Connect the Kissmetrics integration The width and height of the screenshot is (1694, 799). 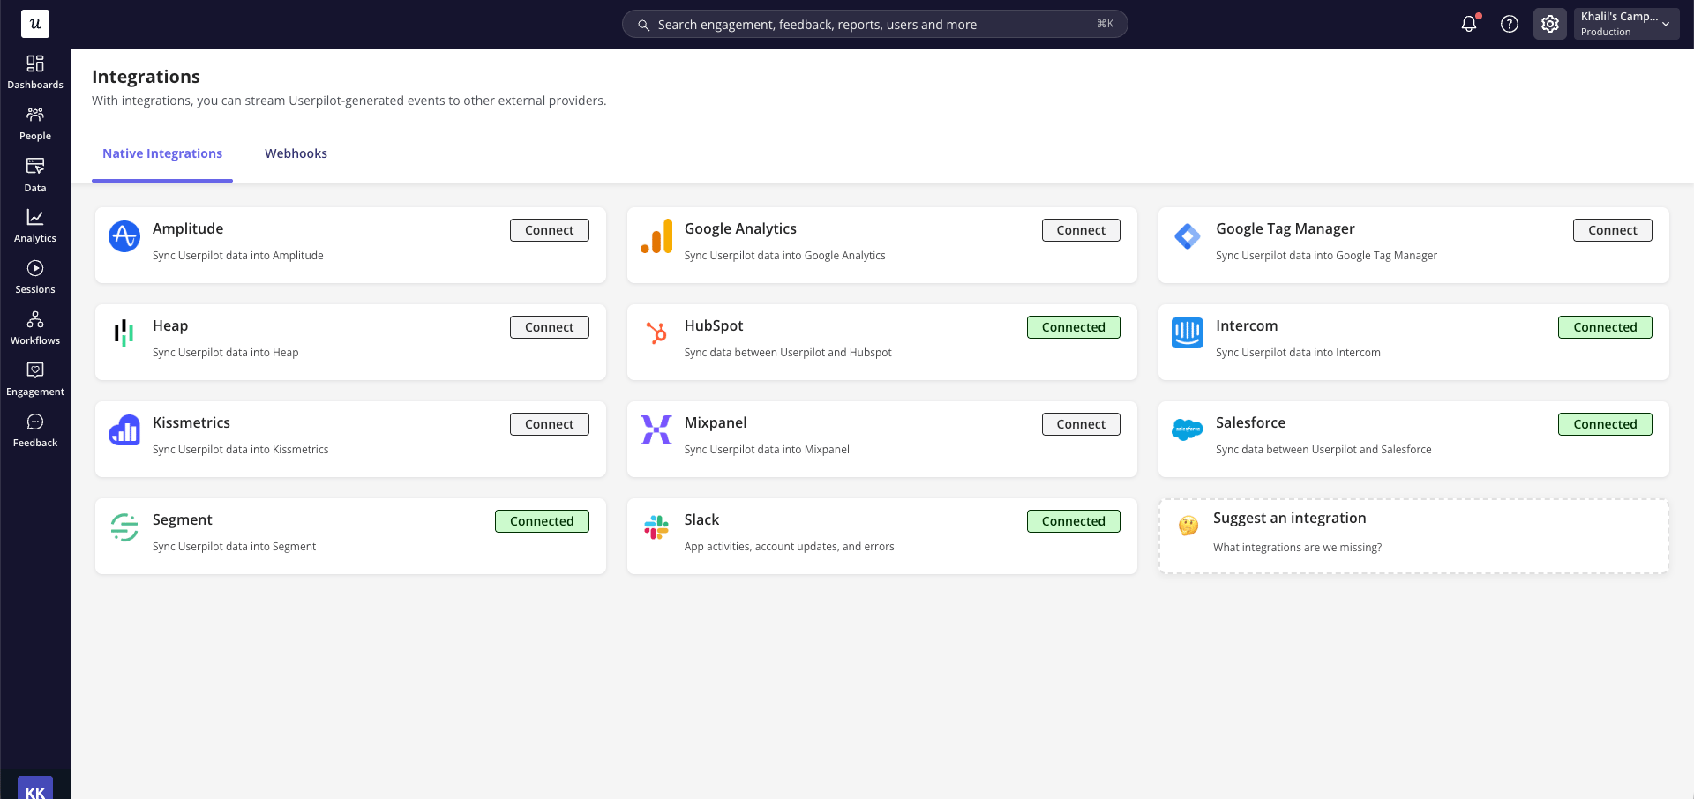coord(550,424)
